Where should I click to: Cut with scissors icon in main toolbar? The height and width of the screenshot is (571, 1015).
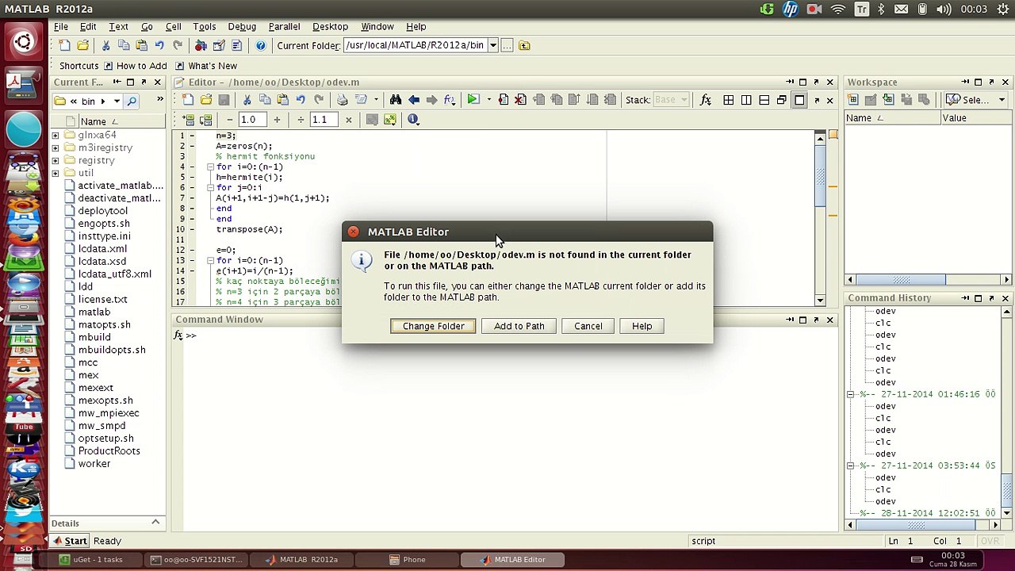click(105, 46)
